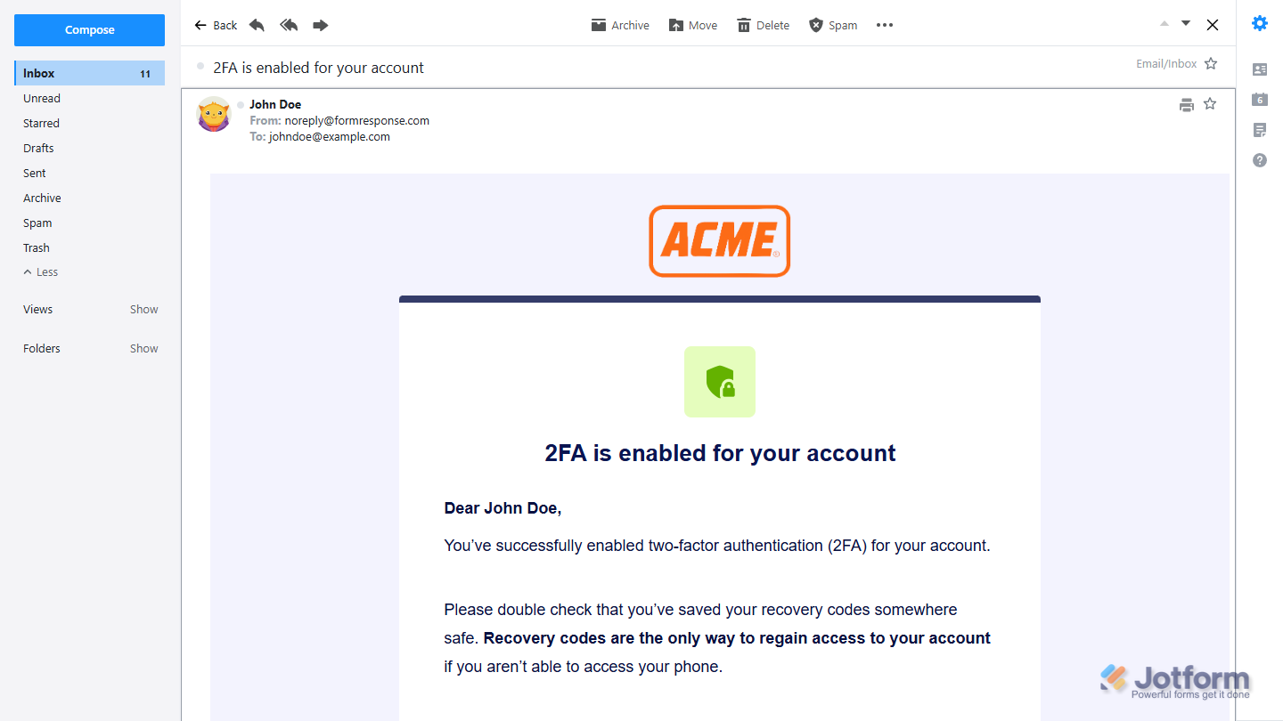Click the Compose button

point(89,29)
